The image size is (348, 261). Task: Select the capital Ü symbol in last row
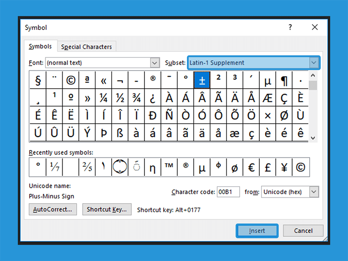pos(71,133)
